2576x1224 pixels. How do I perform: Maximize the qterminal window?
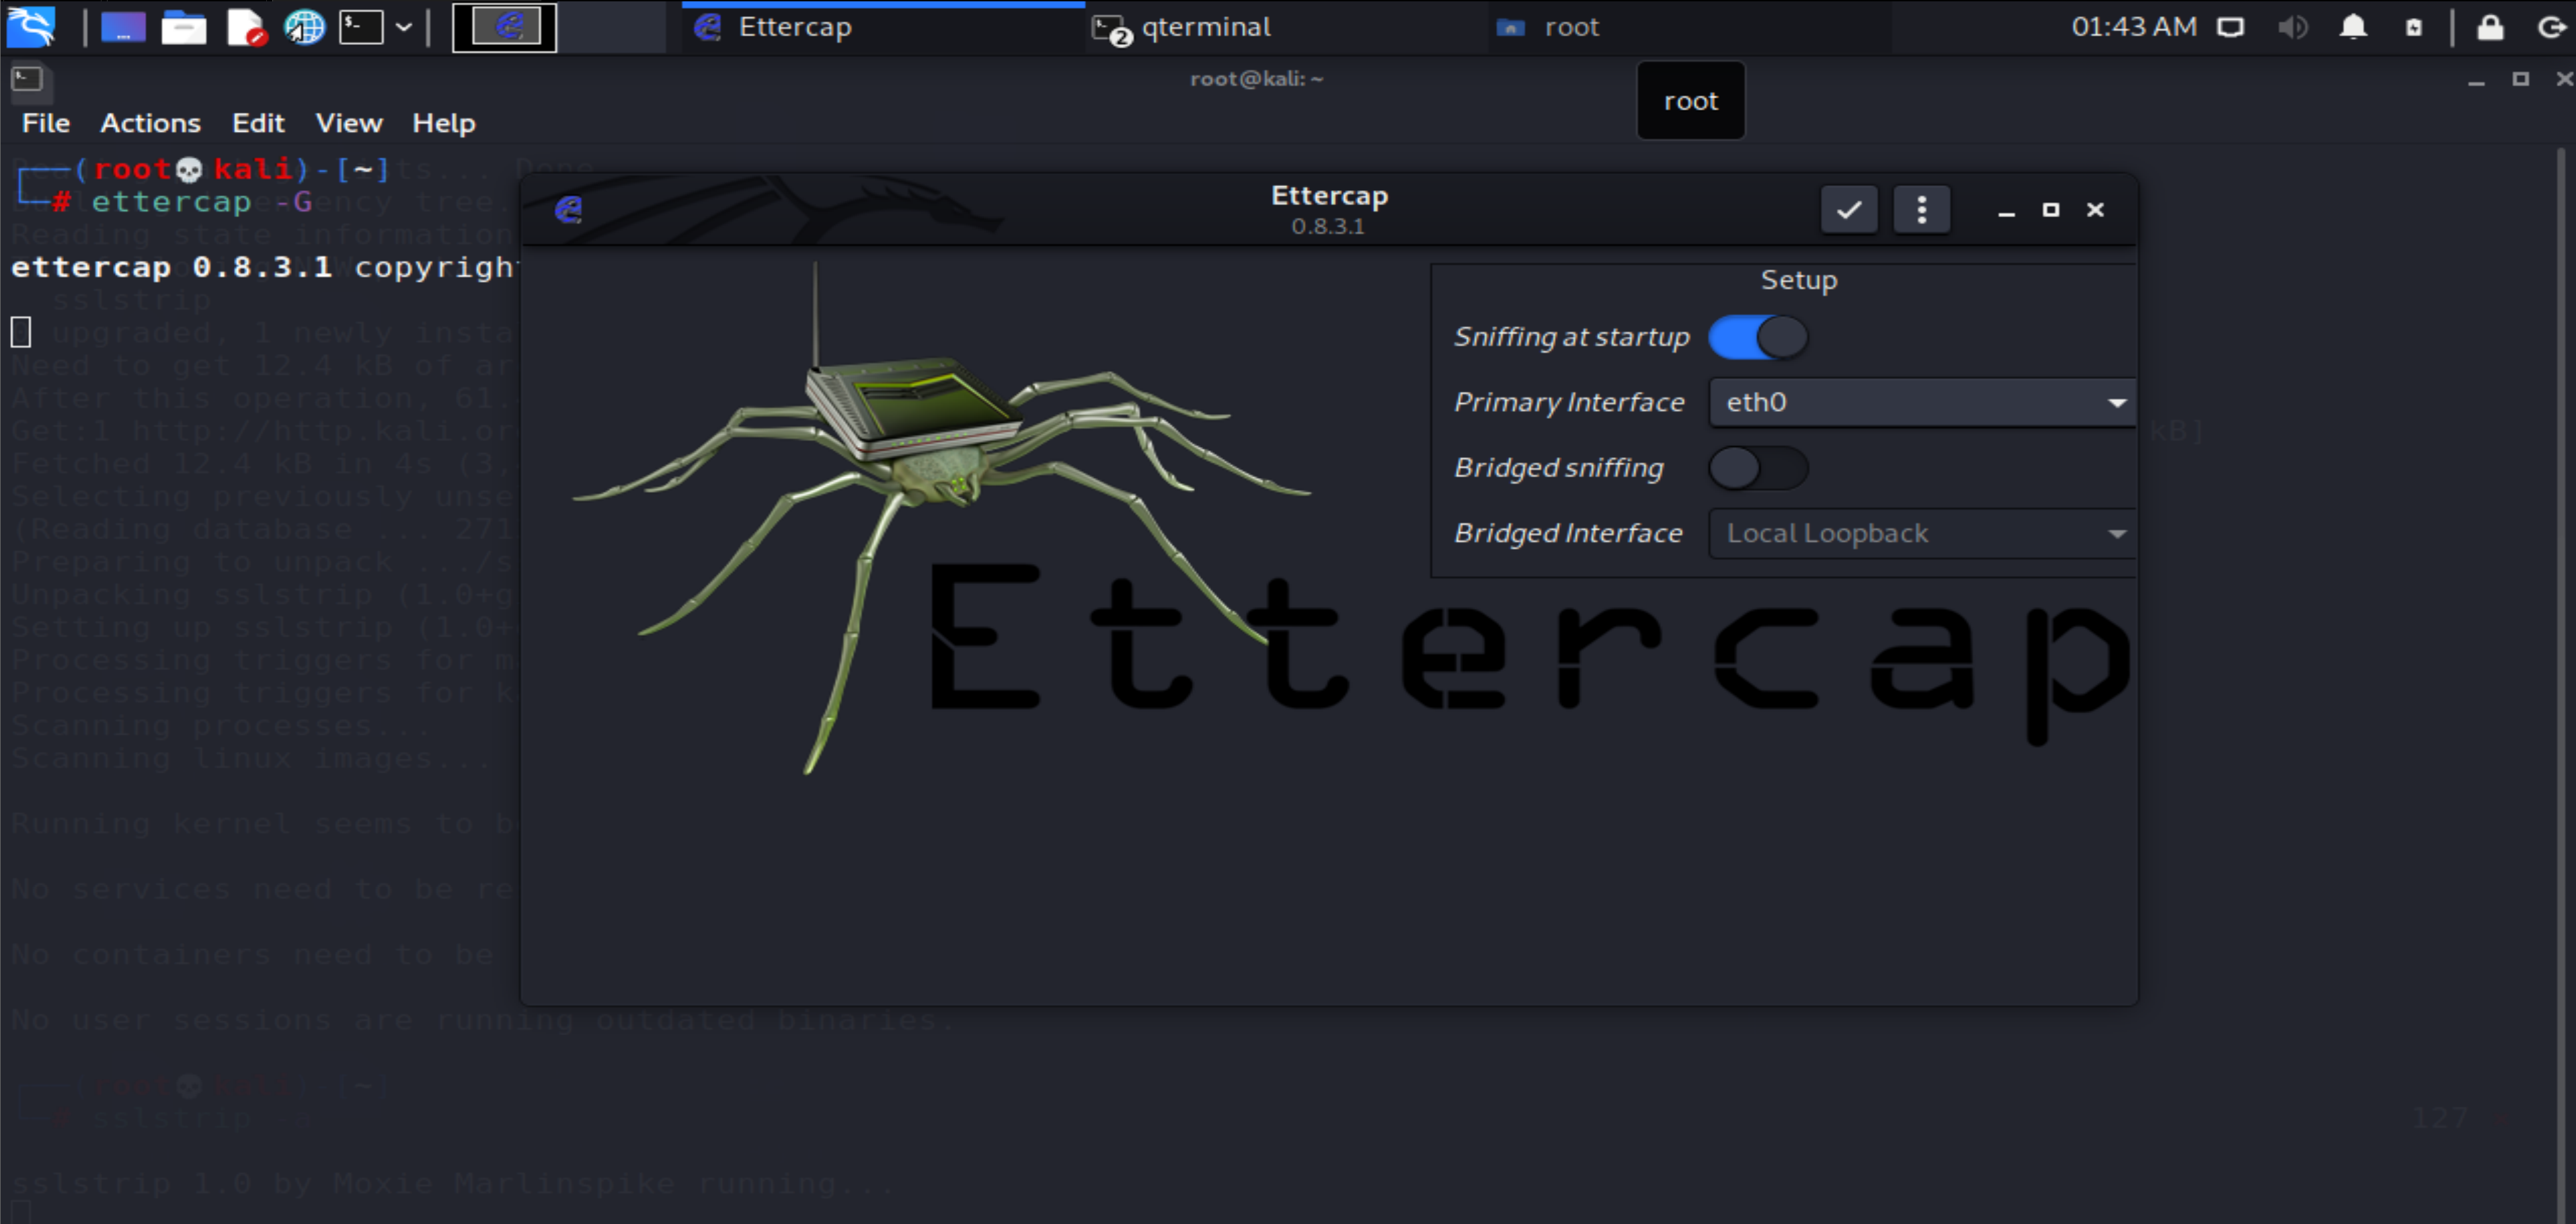coord(2521,79)
